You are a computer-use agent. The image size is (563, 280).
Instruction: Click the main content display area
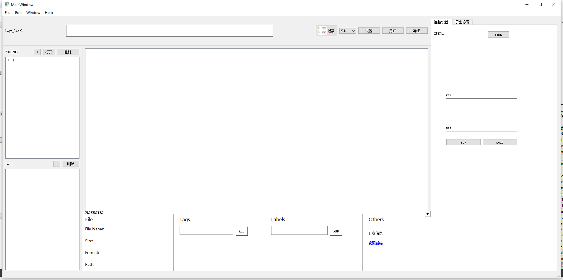[256, 130]
